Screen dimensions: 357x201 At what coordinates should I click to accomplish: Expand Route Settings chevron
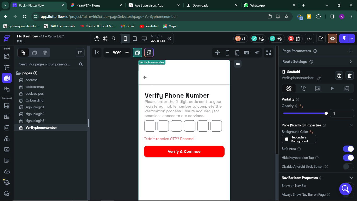(x=350, y=62)
